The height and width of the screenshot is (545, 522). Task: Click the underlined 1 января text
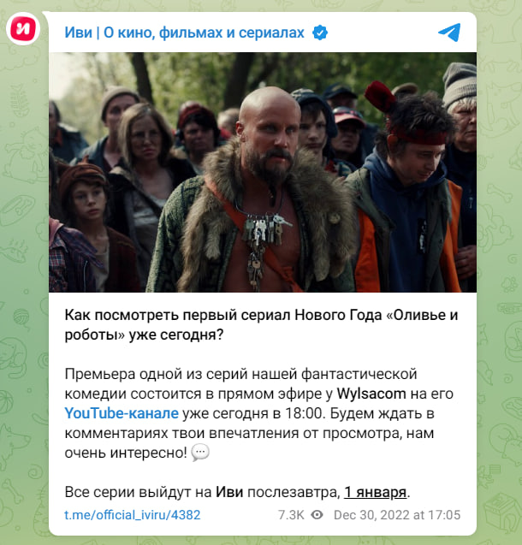(x=375, y=492)
